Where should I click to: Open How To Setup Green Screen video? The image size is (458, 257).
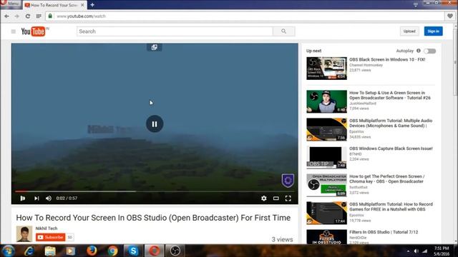(x=389, y=95)
